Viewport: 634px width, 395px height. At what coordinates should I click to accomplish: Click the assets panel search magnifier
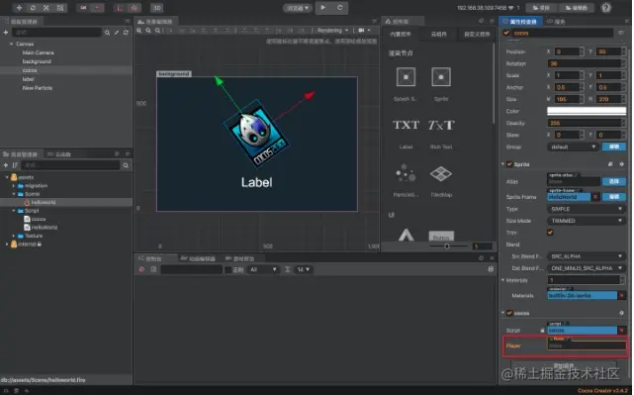[x=126, y=165]
